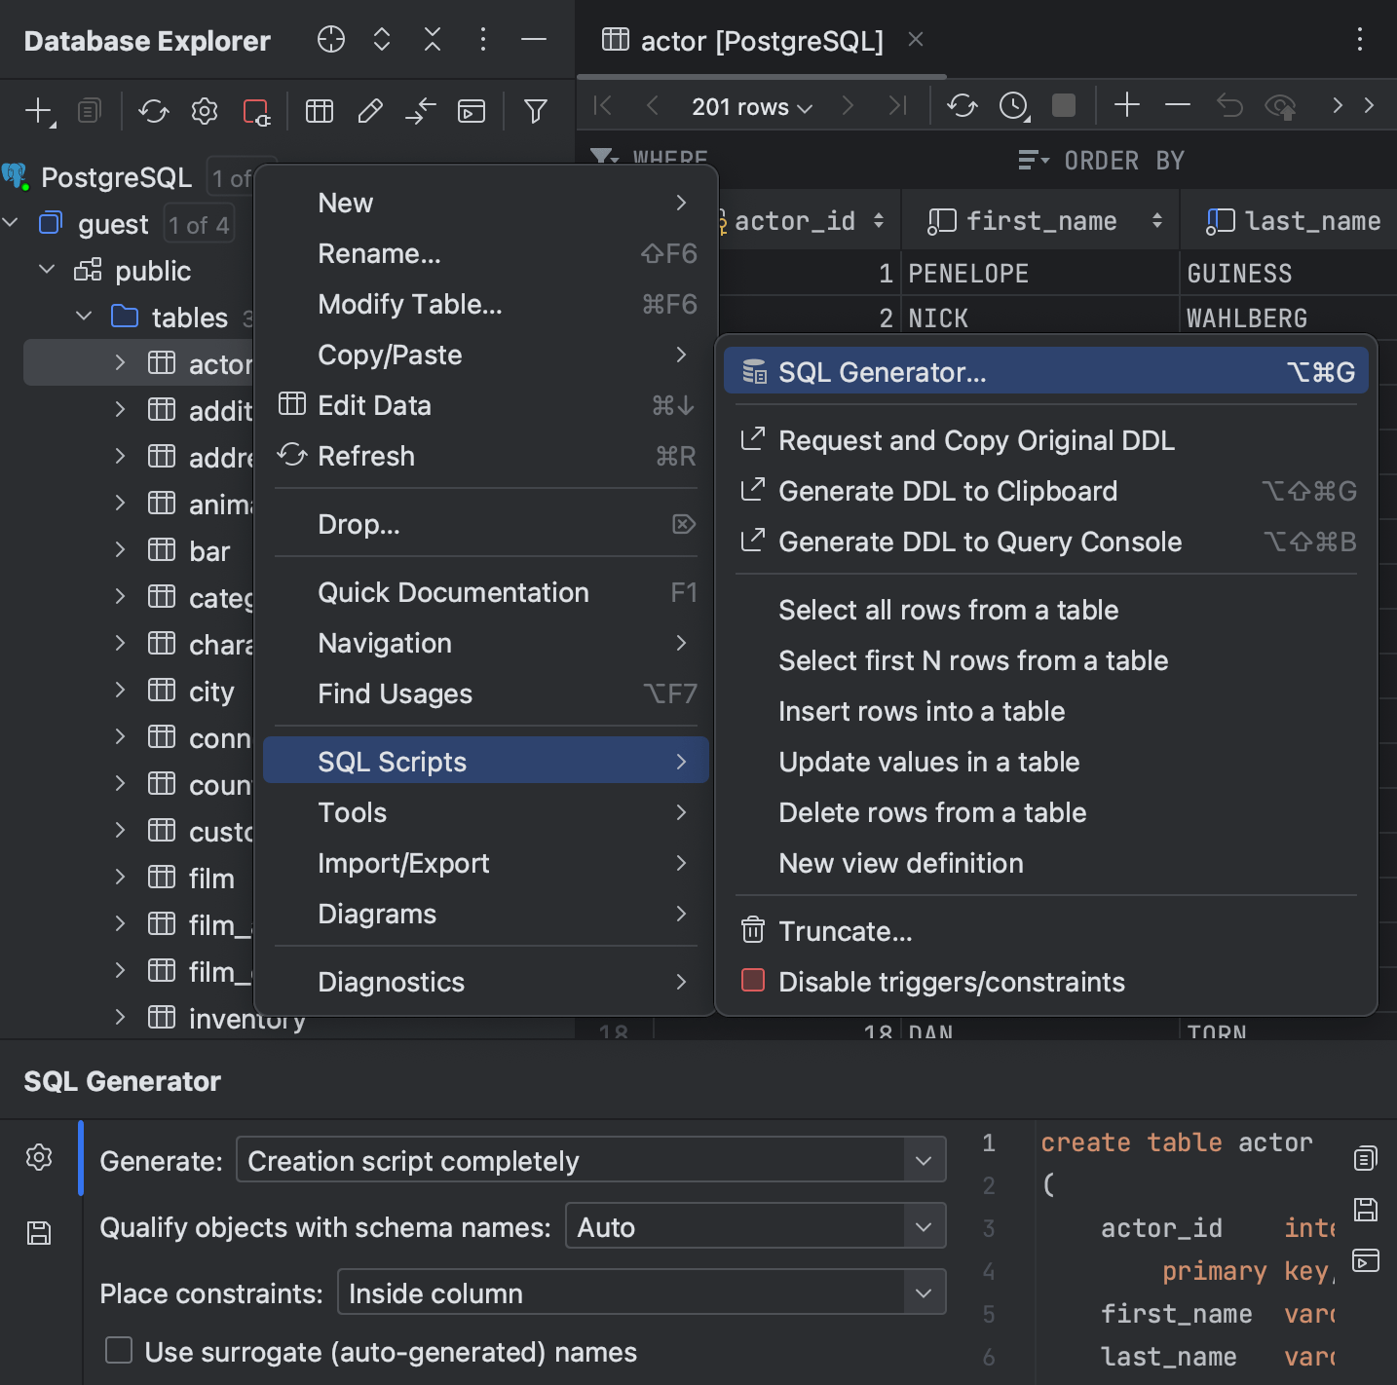The width and height of the screenshot is (1397, 1385).
Task: Open the 201 rows page size dropdown
Action: click(x=750, y=106)
